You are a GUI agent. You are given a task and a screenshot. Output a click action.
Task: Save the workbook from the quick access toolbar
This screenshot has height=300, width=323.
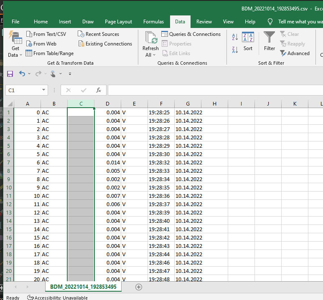[x=10, y=74]
